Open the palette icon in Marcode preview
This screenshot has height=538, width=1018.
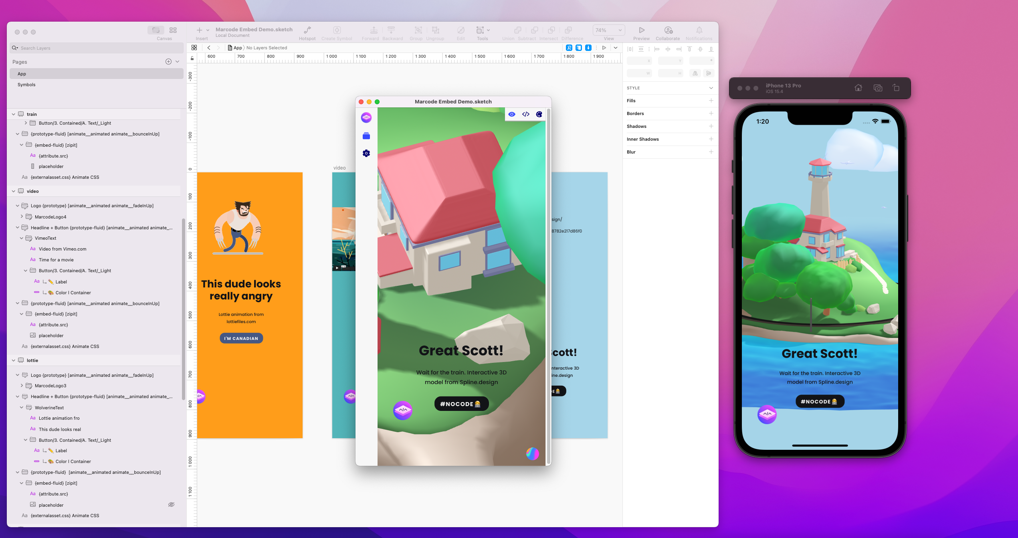[539, 114]
